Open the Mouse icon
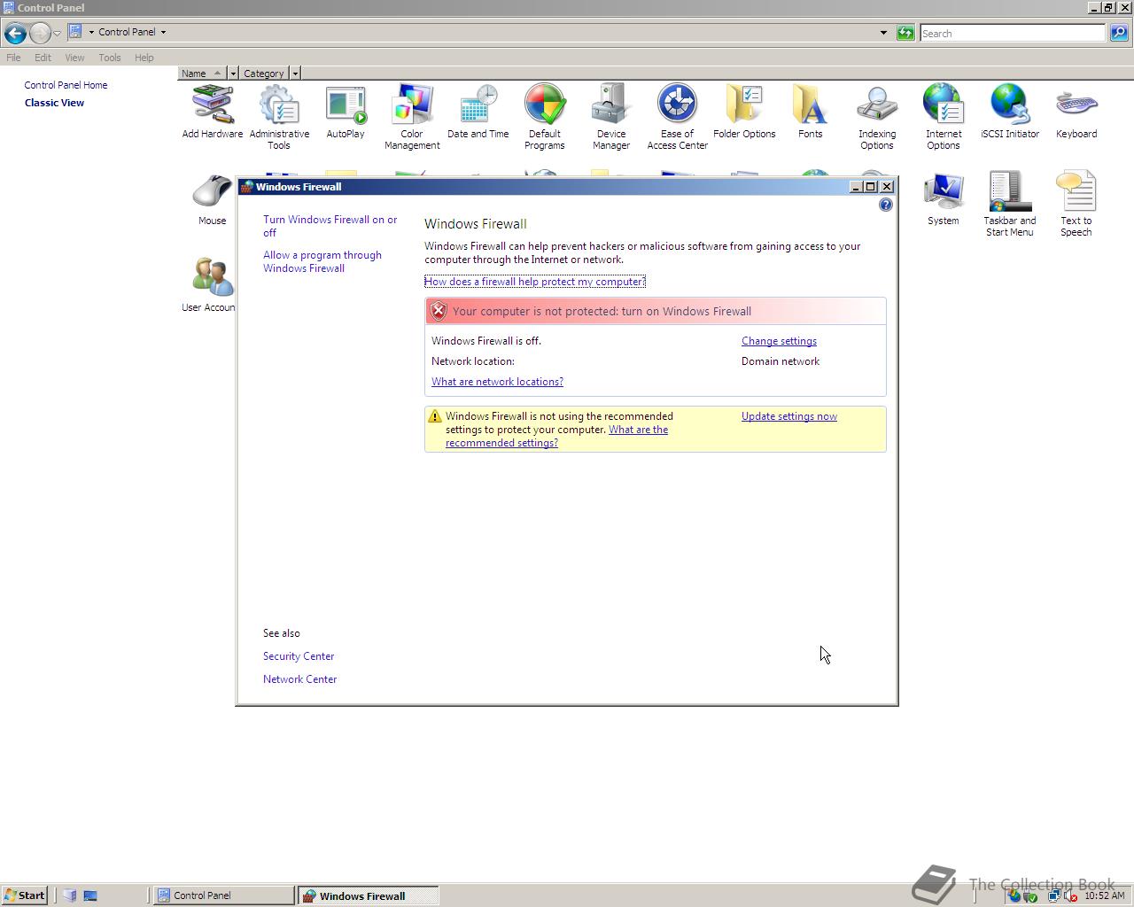The width and height of the screenshot is (1134, 907). point(213,198)
